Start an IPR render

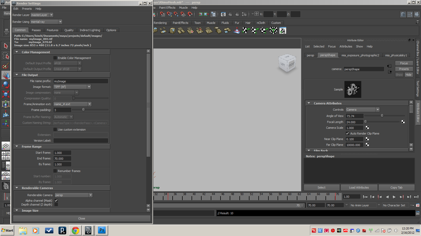[x=237, y=14]
